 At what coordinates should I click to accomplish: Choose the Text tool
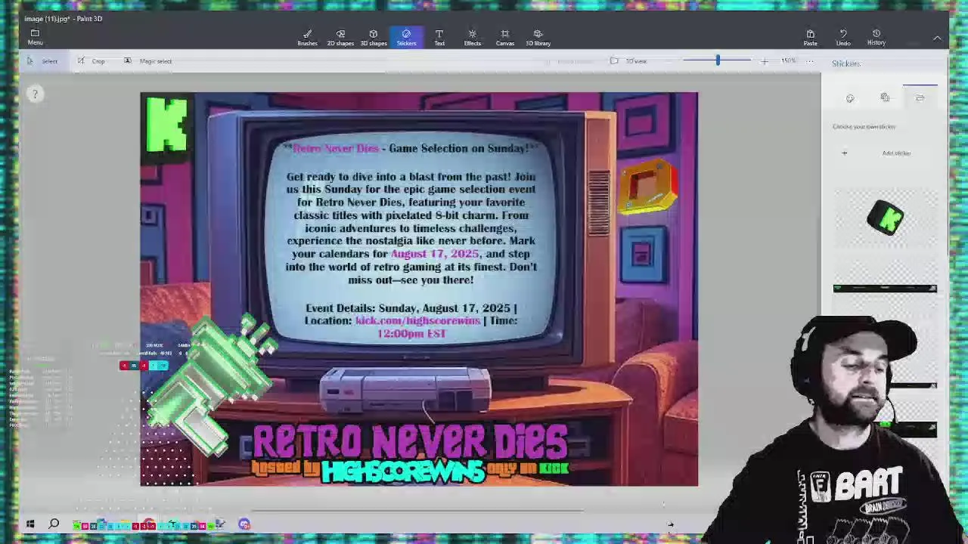click(439, 38)
